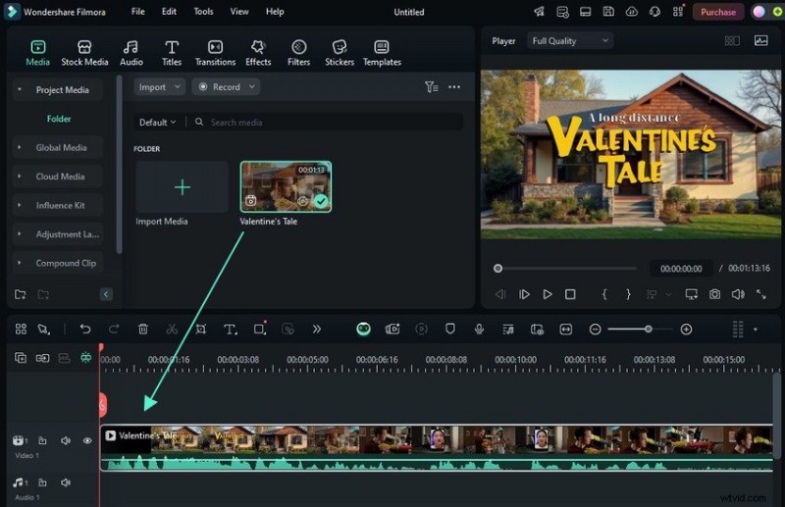This screenshot has width=785, height=507.
Task: Switch to the Titles tab
Action: [x=172, y=53]
